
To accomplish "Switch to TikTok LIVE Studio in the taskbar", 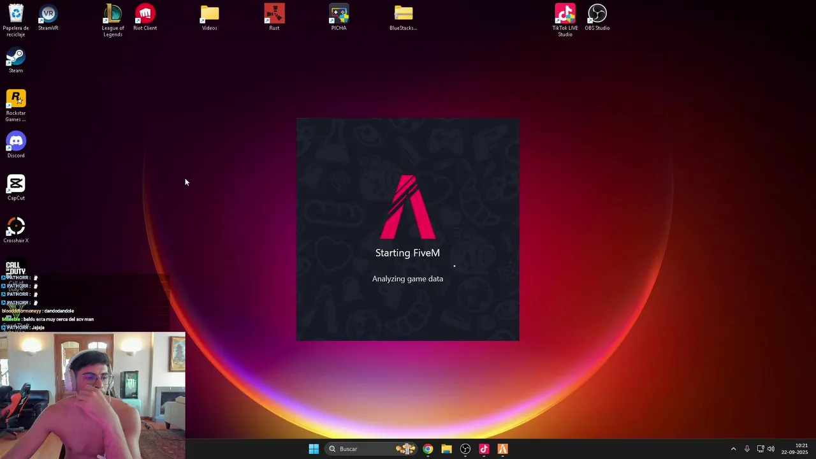I will tap(484, 449).
